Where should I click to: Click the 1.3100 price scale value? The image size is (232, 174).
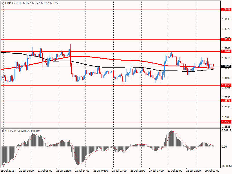click(226, 78)
